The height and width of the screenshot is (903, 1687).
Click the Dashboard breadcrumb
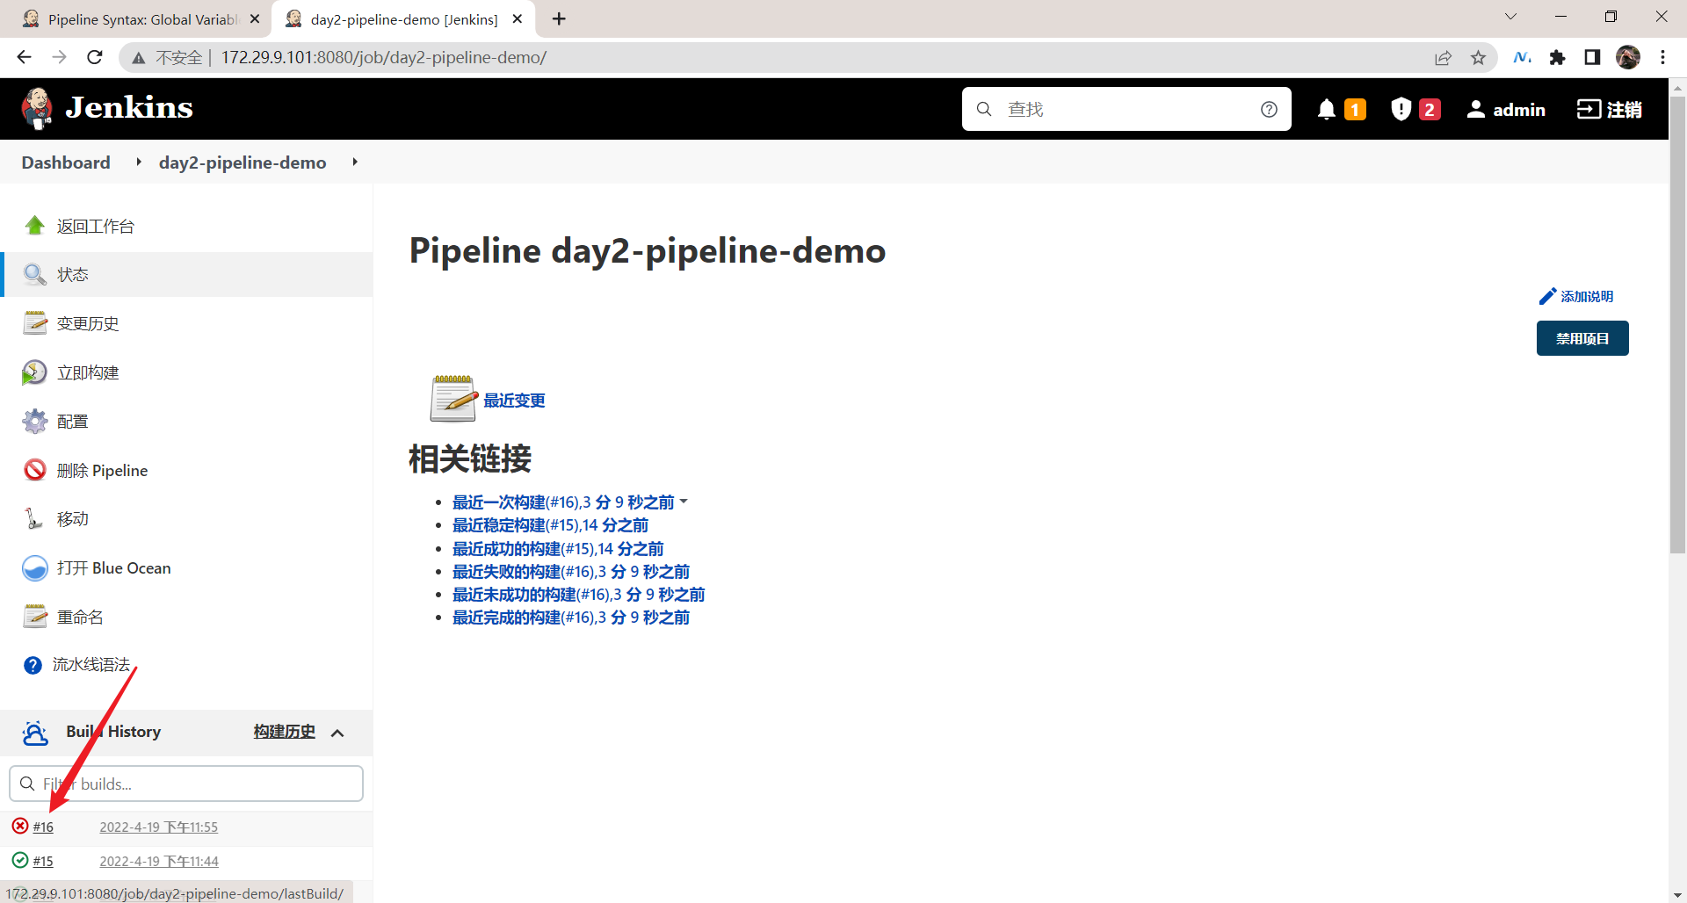pyautogui.click(x=66, y=162)
